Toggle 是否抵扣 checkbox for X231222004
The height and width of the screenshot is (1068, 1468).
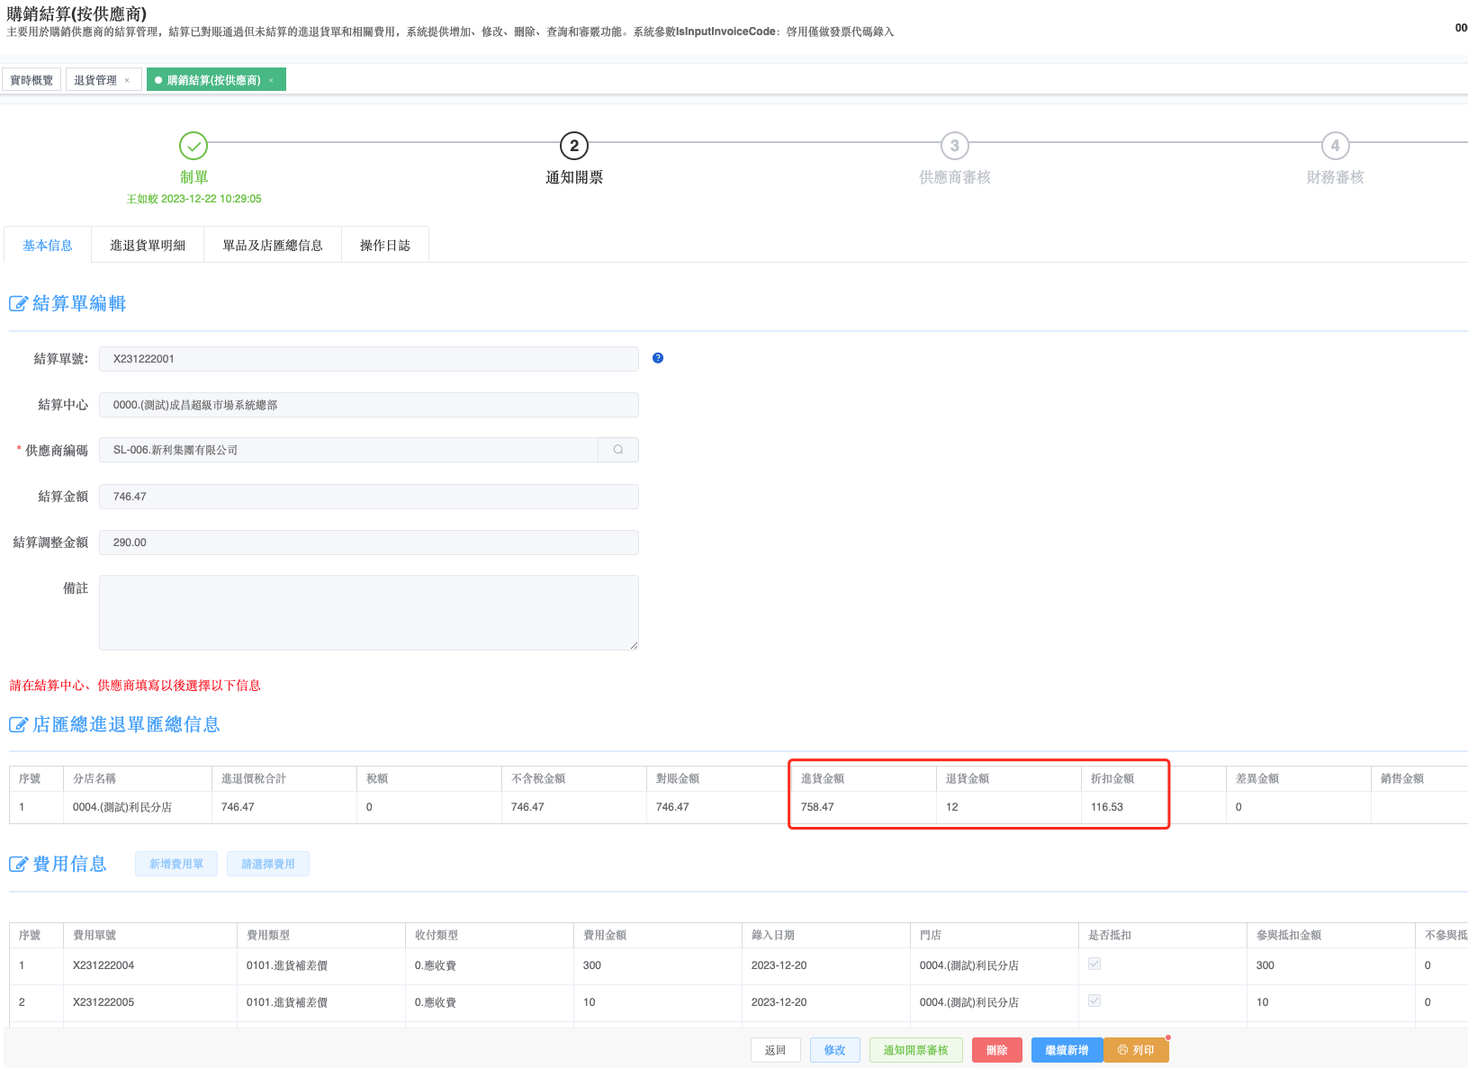click(x=1094, y=964)
